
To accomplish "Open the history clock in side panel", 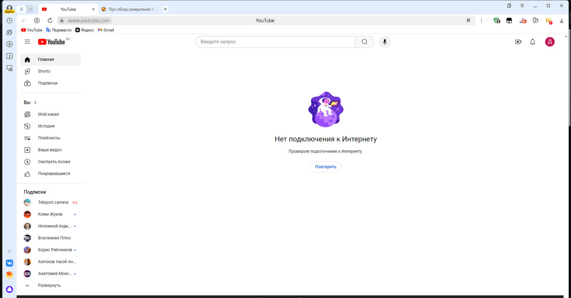I will click(x=9, y=20).
